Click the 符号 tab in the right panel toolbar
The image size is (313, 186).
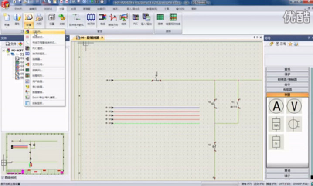click(281, 44)
